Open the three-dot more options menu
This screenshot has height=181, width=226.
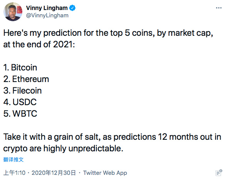[219, 8]
